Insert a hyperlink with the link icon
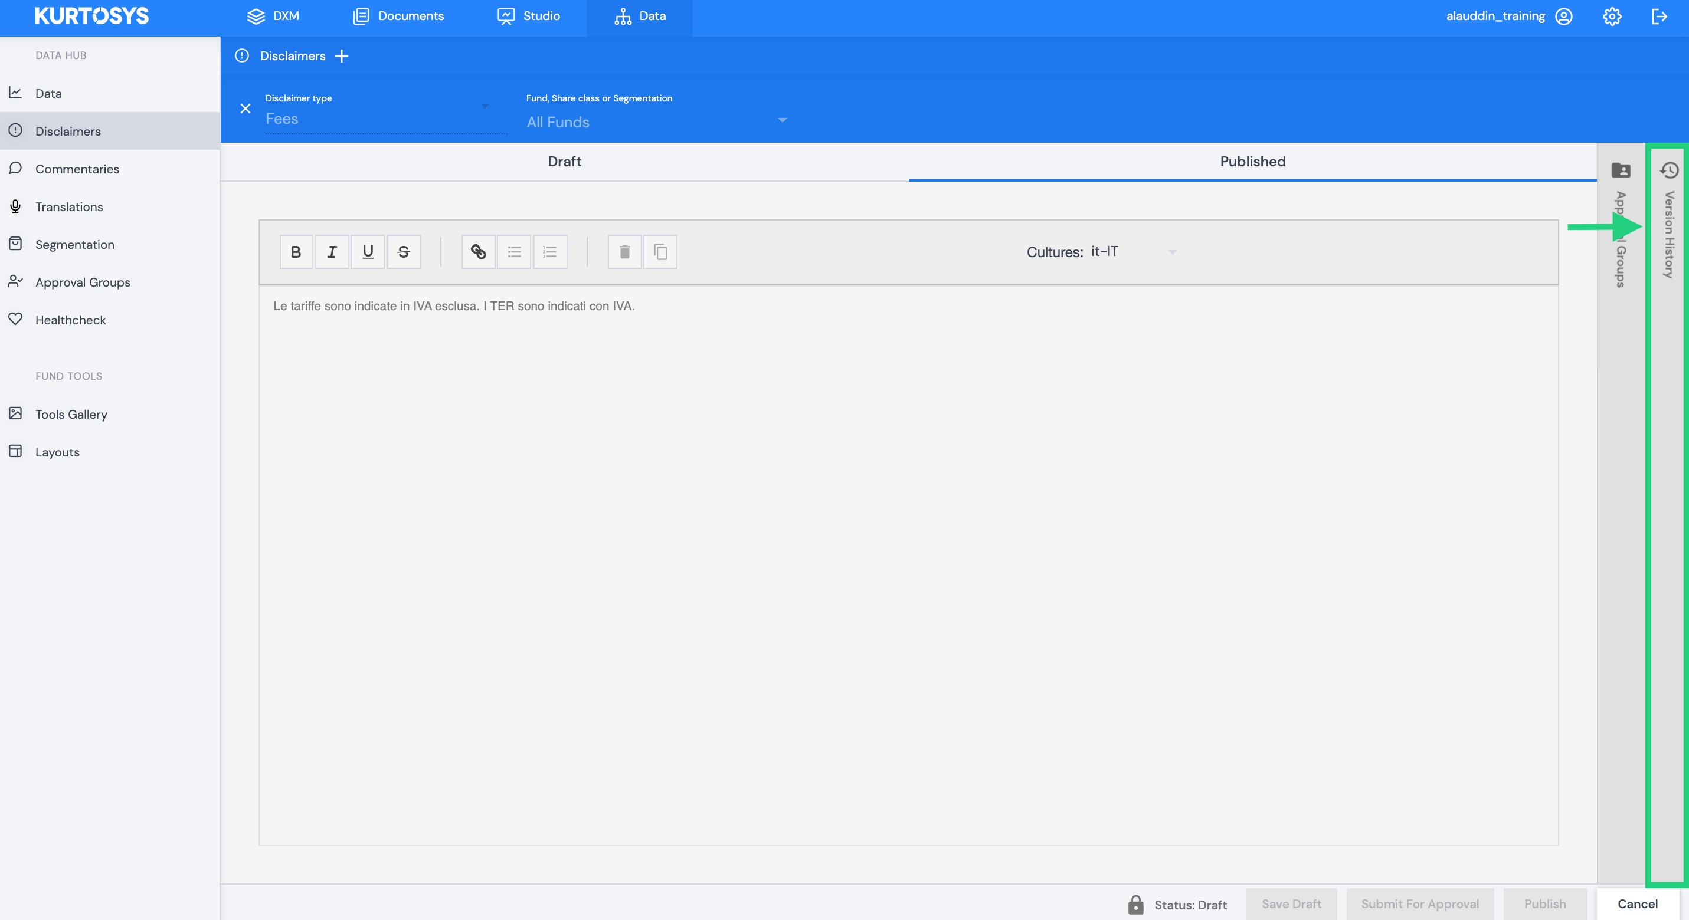 pyautogui.click(x=478, y=252)
